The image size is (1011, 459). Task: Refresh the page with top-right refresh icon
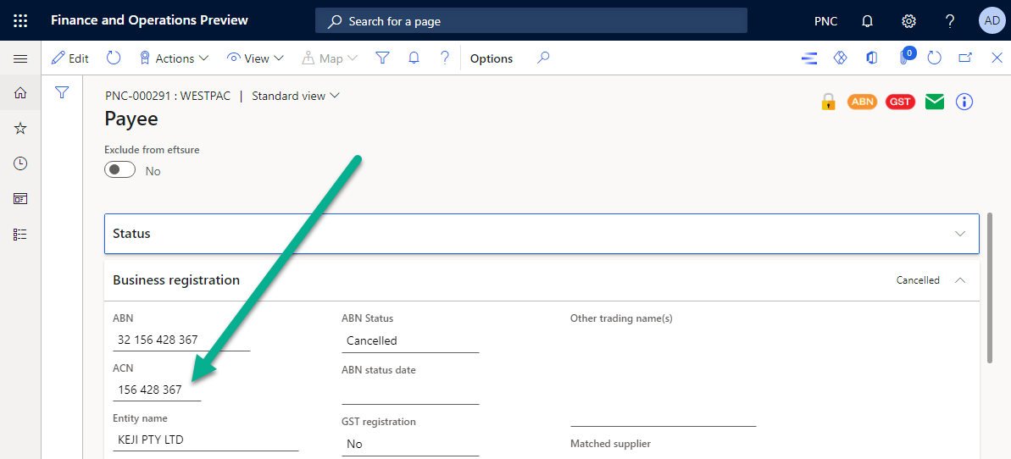(934, 58)
